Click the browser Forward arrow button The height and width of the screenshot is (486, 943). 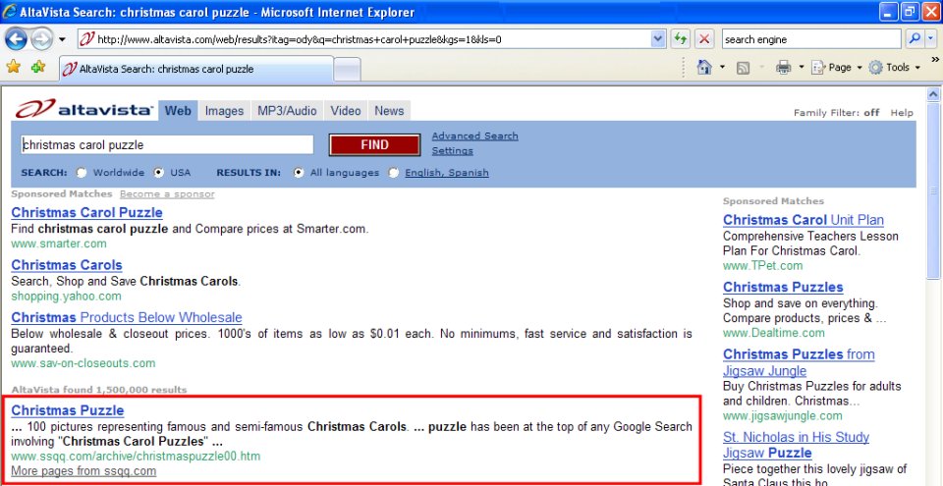click(41, 39)
